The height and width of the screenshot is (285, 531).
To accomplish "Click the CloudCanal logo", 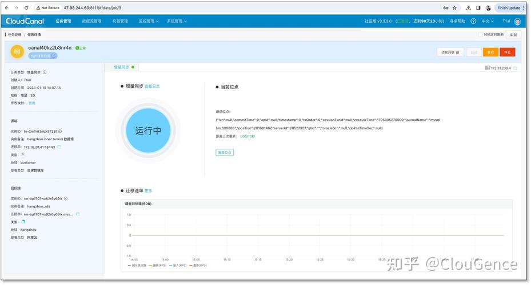I will pos(25,21).
